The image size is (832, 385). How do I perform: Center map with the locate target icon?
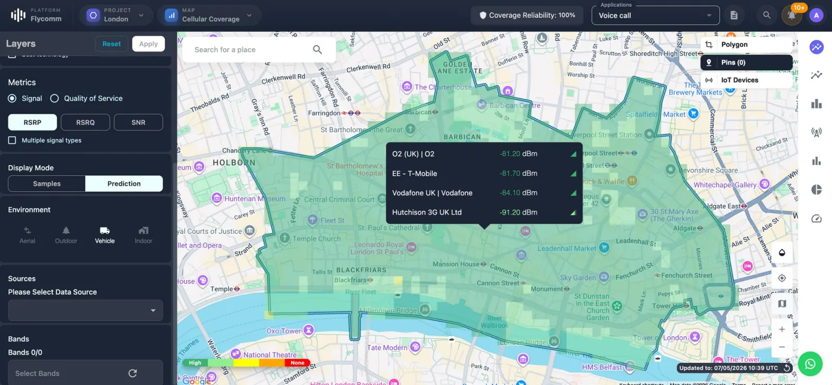782,278
